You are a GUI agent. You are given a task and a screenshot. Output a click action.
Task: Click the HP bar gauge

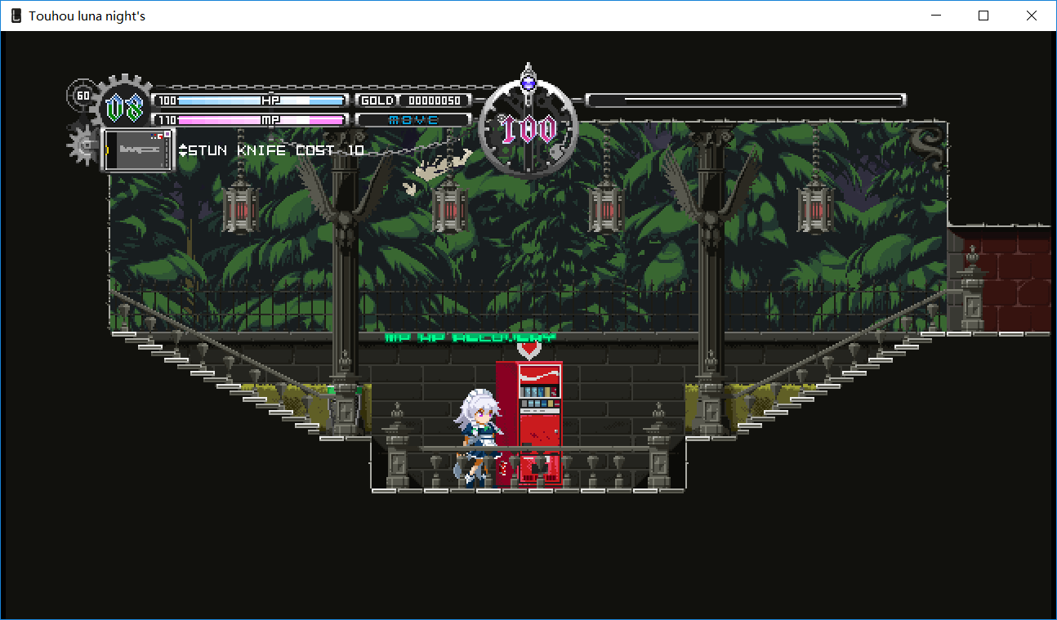251,100
